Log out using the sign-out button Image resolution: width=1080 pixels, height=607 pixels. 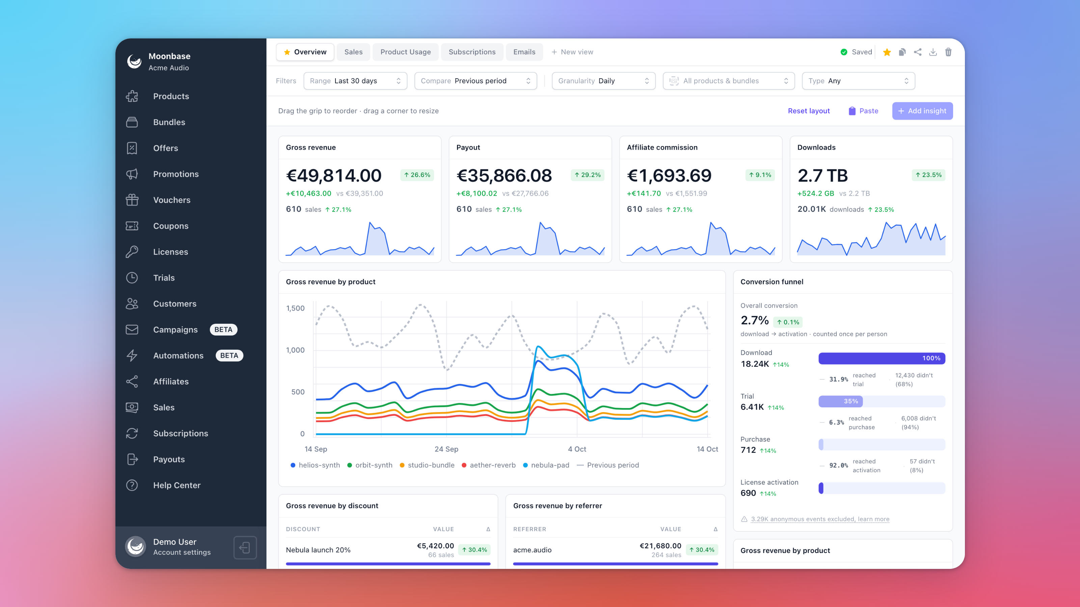pyautogui.click(x=245, y=548)
